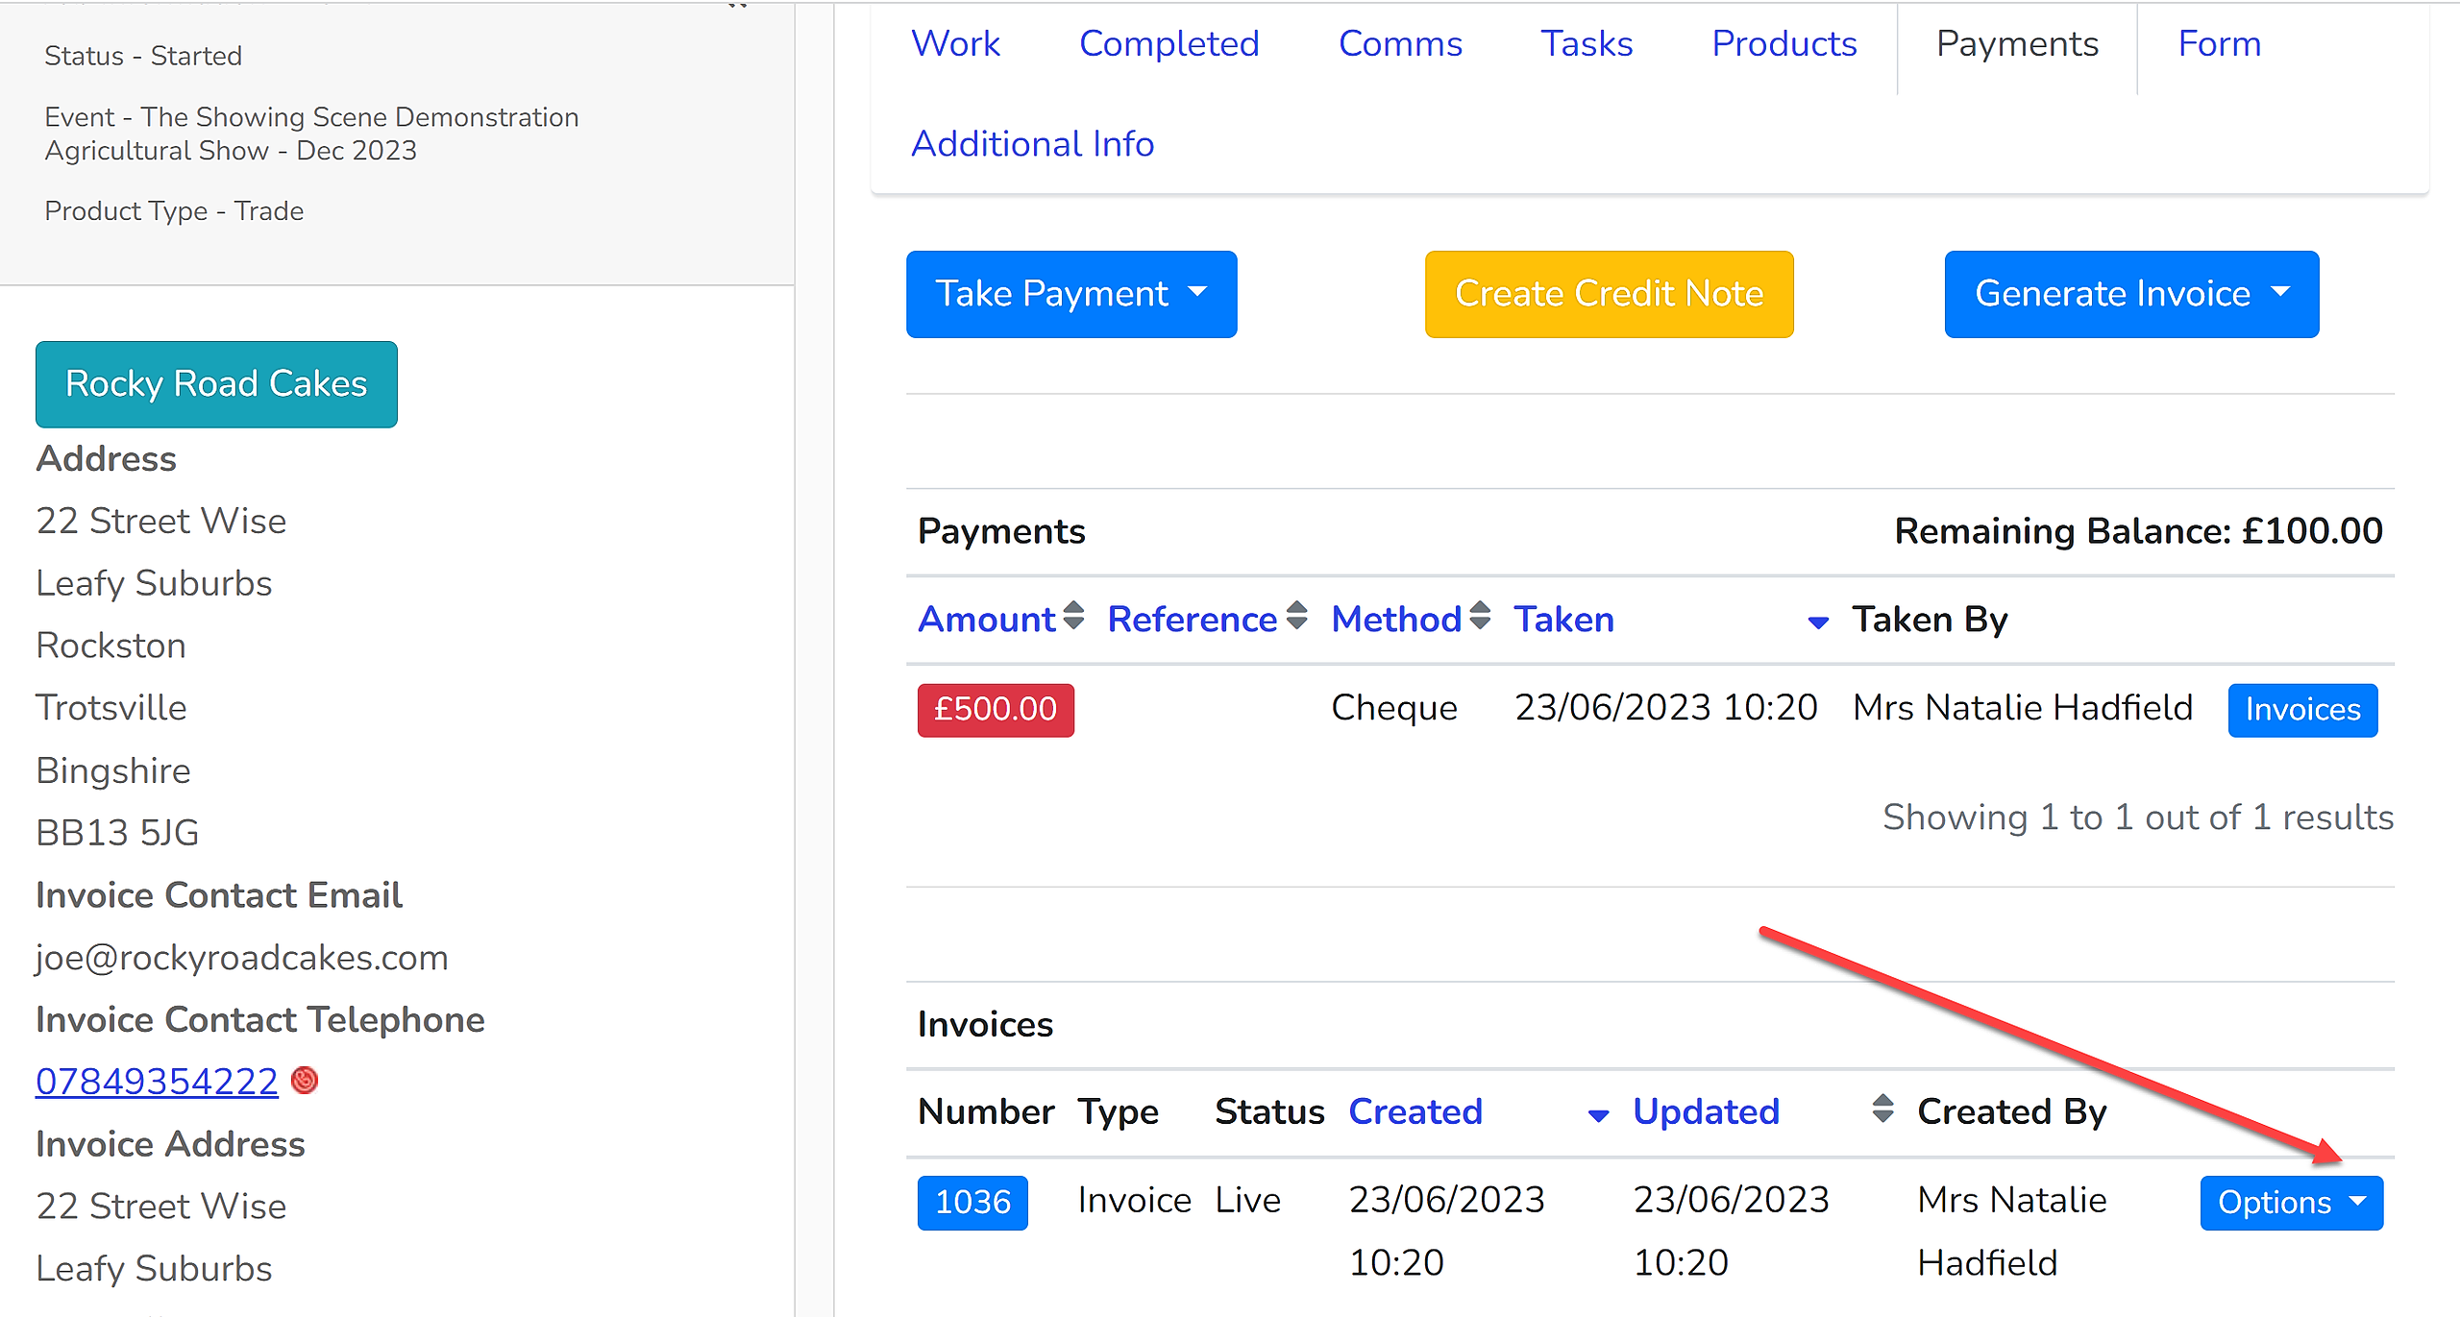Switch to the Completed tab

(1168, 44)
